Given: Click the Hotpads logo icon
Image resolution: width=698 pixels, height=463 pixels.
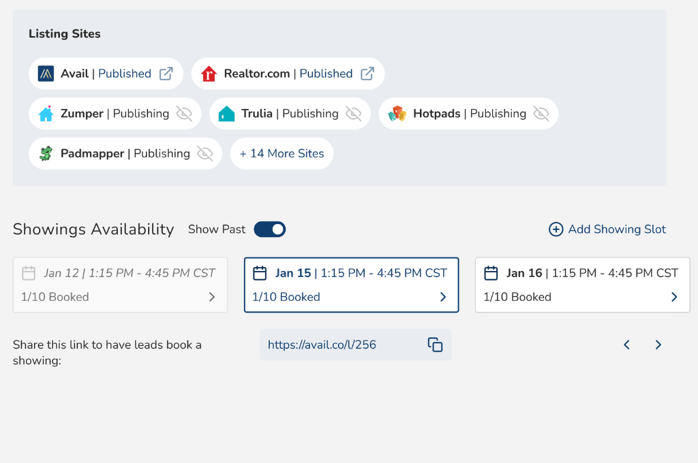Looking at the screenshot, I should point(397,114).
